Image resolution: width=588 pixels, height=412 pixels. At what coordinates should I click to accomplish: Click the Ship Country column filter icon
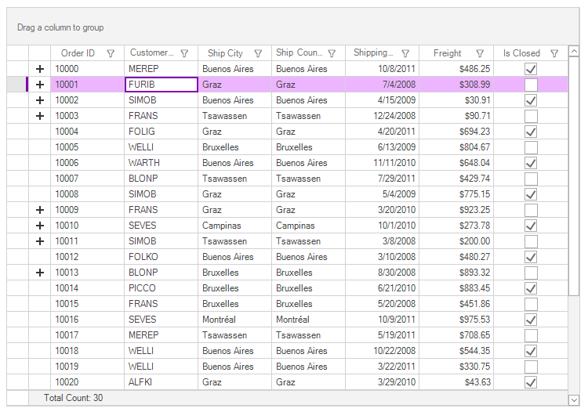tap(332, 54)
